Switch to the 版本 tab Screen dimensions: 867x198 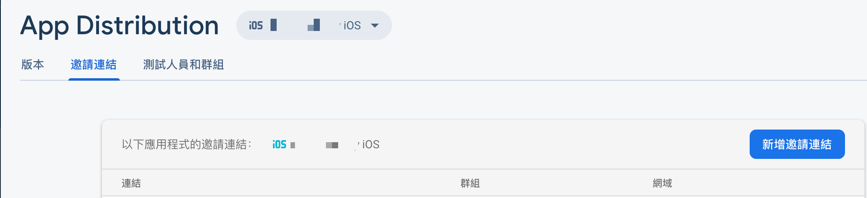tap(33, 64)
